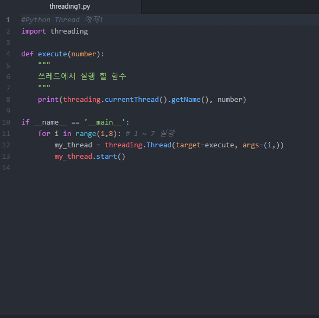Click the Korean docstring text '쓰레드에서 실행 할 함수'

click(82, 76)
